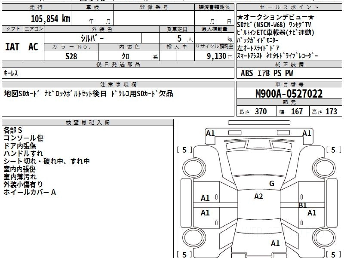This screenshot has height=258, width=344.
Task: Click the 譲渡書類期限 header cell
Action: (x=214, y=7)
